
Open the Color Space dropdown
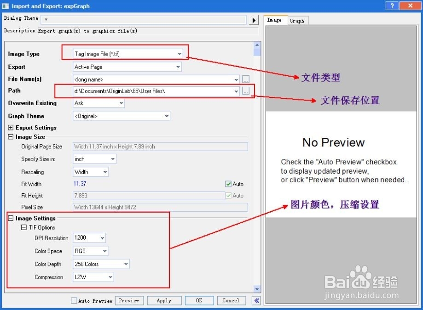(90, 251)
